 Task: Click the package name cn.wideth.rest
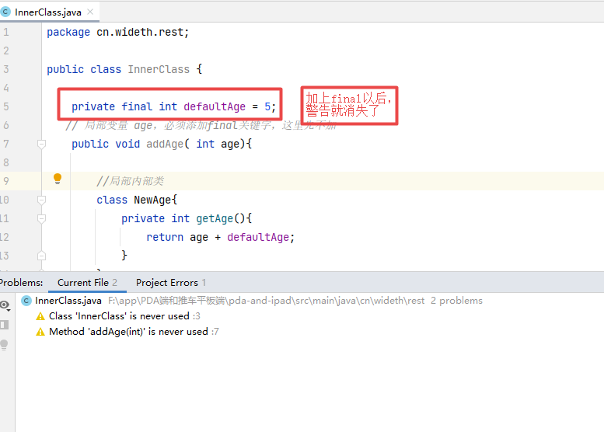(140, 32)
